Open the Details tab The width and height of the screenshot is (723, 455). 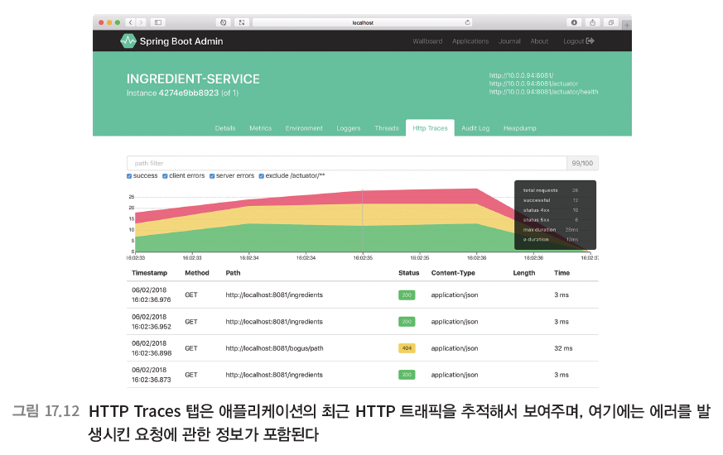[x=225, y=128]
